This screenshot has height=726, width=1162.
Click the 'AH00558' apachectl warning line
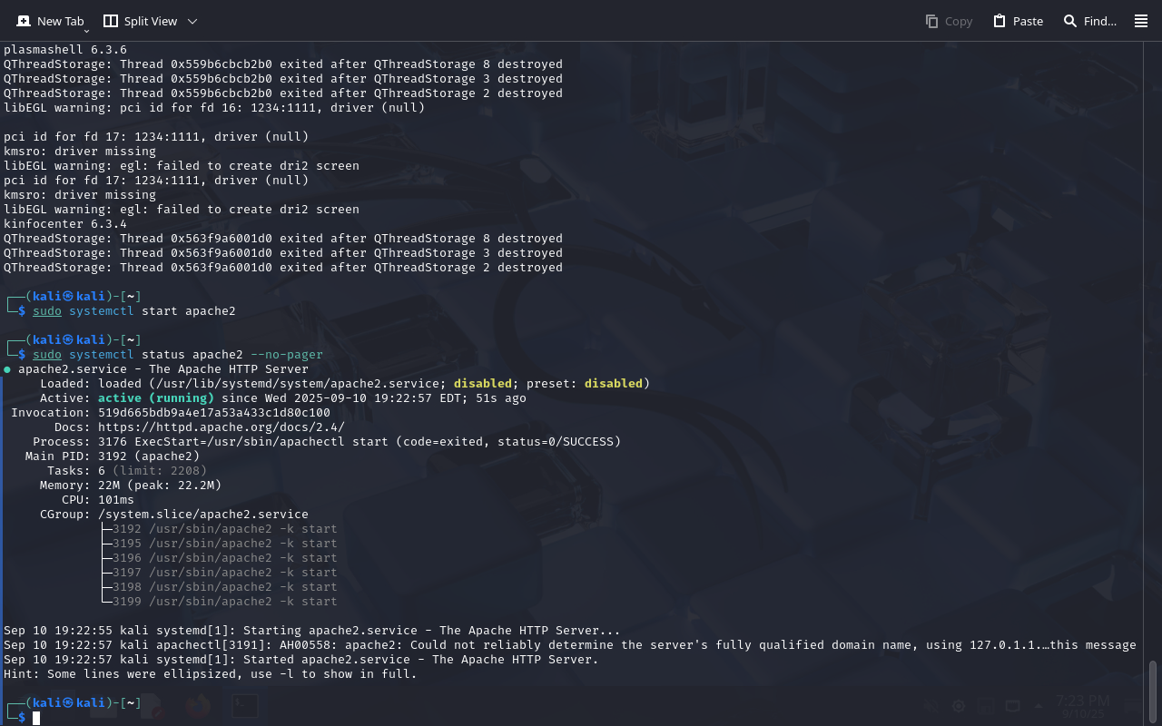click(570, 645)
